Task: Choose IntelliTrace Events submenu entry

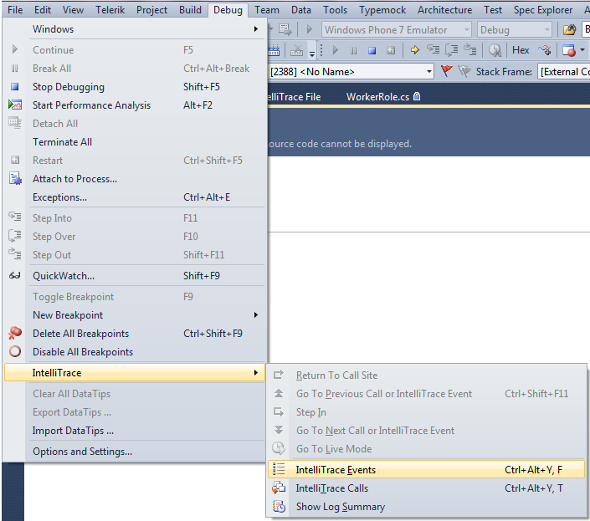Action: click(426, 469)
